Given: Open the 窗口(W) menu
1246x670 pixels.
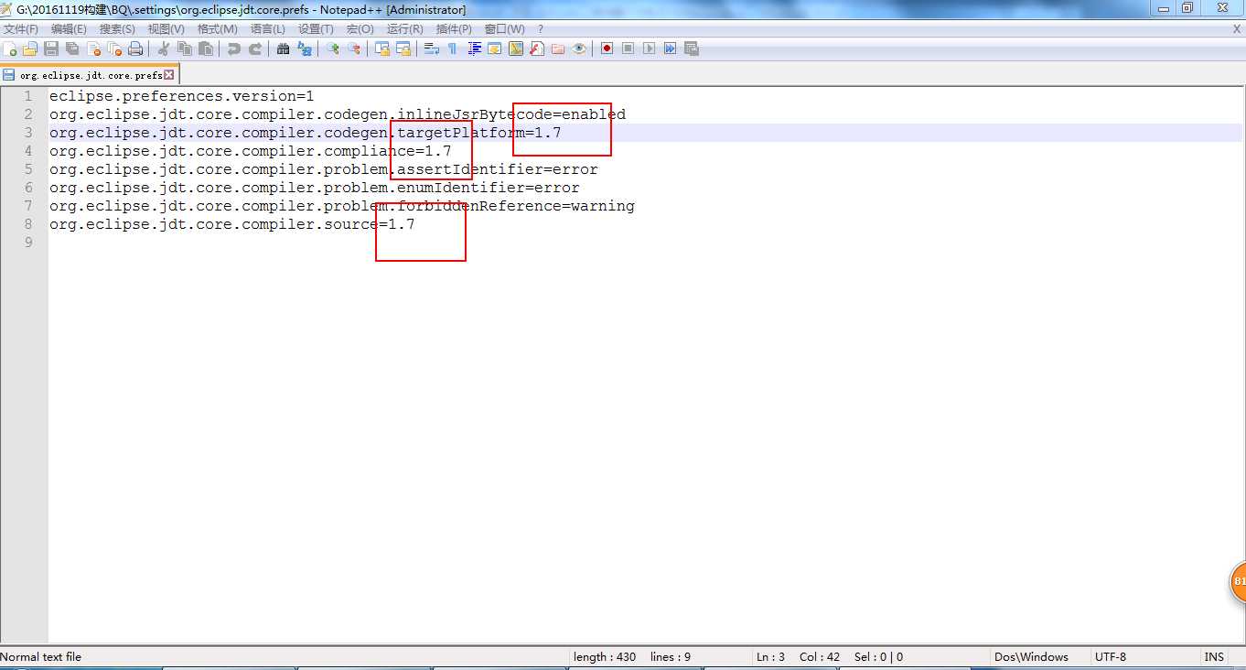Looking at the screenshot, I should tap(504, 29).
